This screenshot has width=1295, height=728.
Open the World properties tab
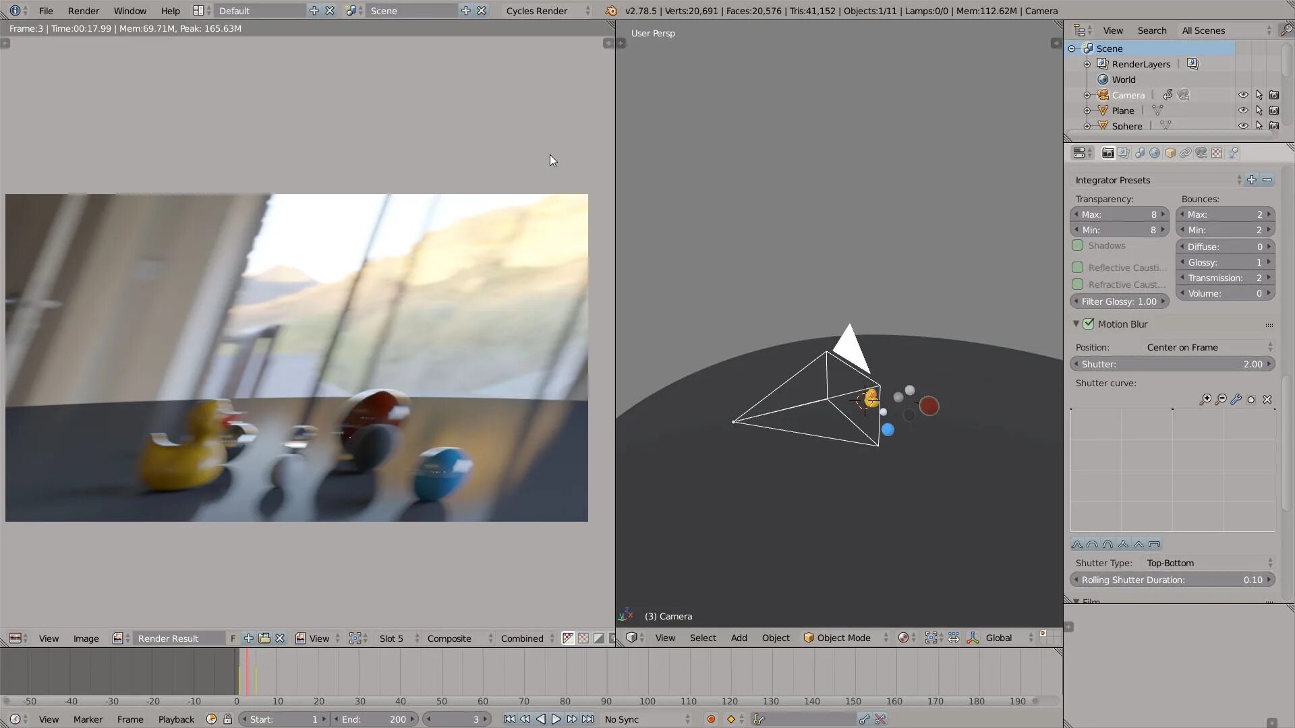pyautogui.click(x=1155, y=153)
